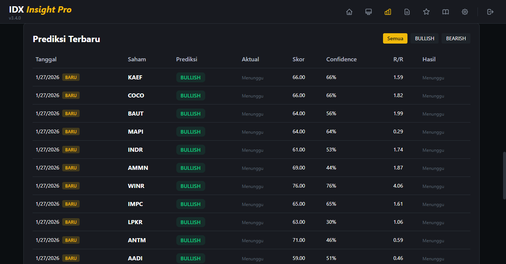The height and width of the screenshot is (264, 506).
Task: Open the book guide icon
Action: point(446,12)
